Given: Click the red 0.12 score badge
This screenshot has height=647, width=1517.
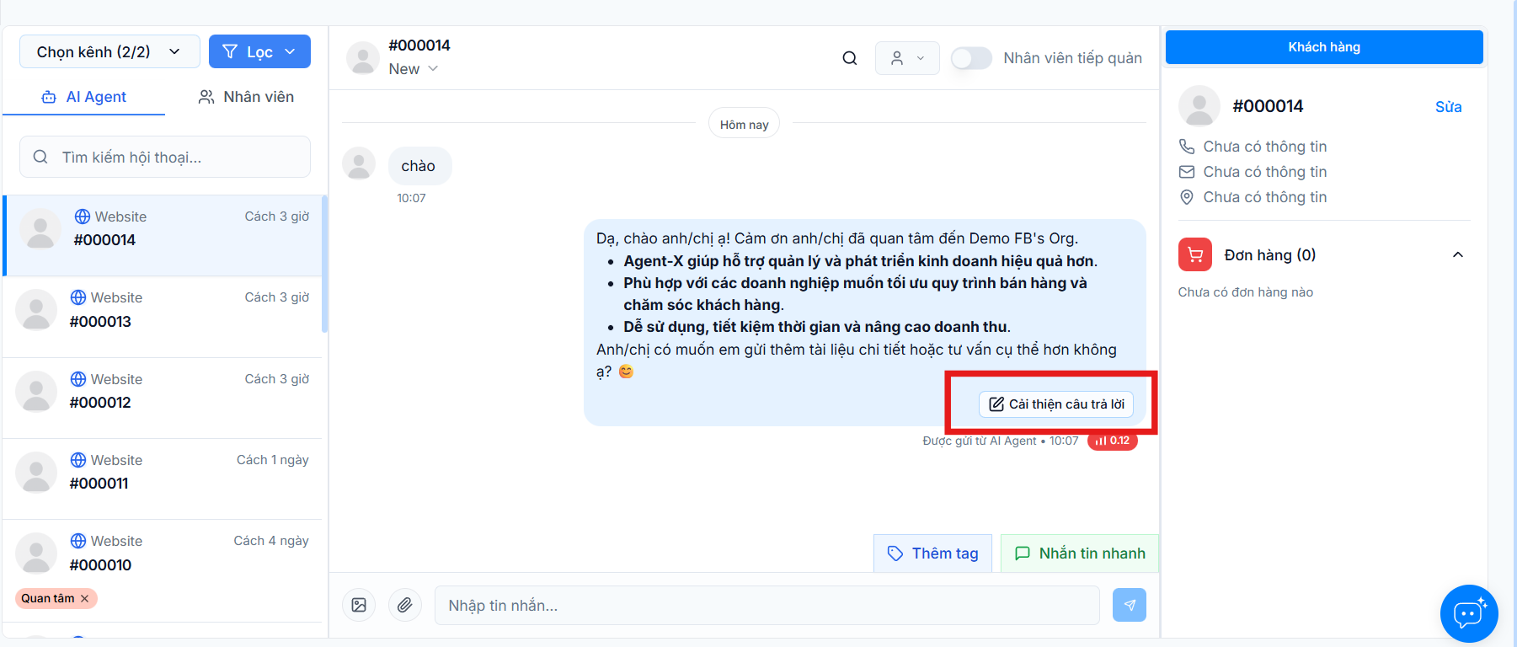Looking at the screenshot, I should [1112, 441].
